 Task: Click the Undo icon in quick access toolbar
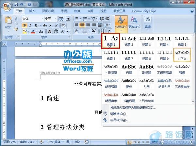click(22, 5)
